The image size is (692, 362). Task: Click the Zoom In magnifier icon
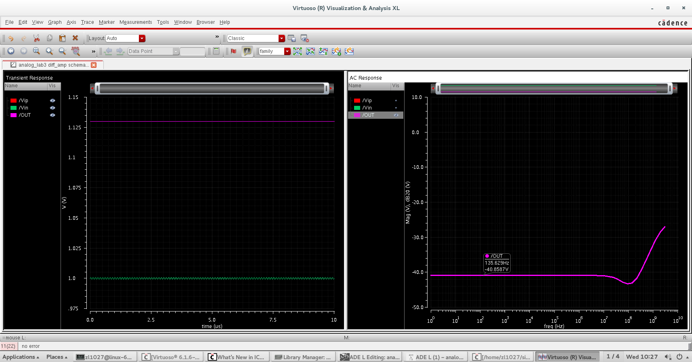click(x=50, y=51)
